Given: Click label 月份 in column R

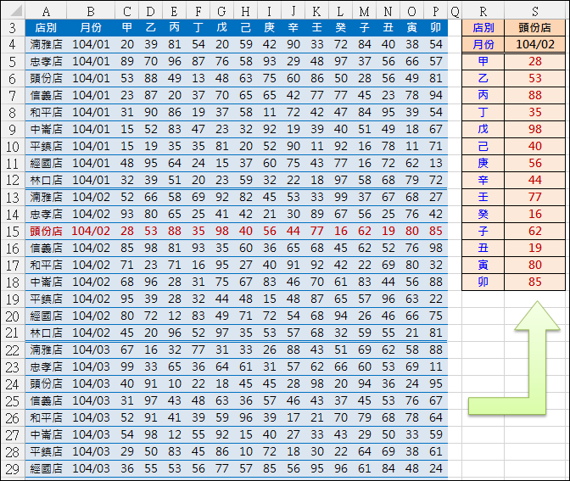Looking at the screenshot, I should [x=483, y=44].
